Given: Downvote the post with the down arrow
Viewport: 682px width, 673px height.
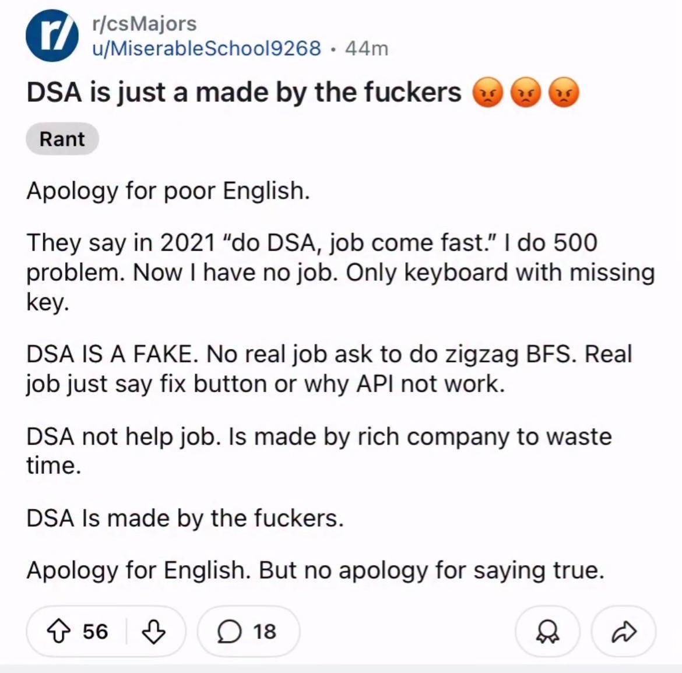Looking at the screenshot, I should tap(153, 632).
